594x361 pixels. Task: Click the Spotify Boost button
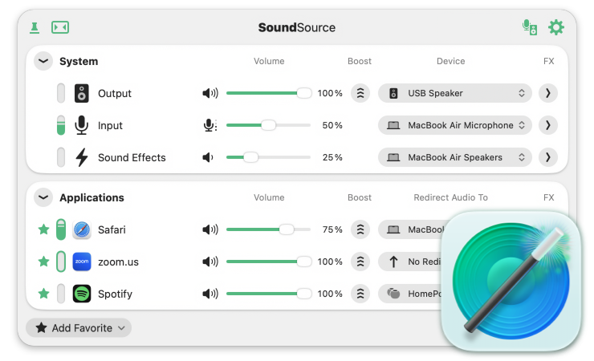click(x=360, y=294)
